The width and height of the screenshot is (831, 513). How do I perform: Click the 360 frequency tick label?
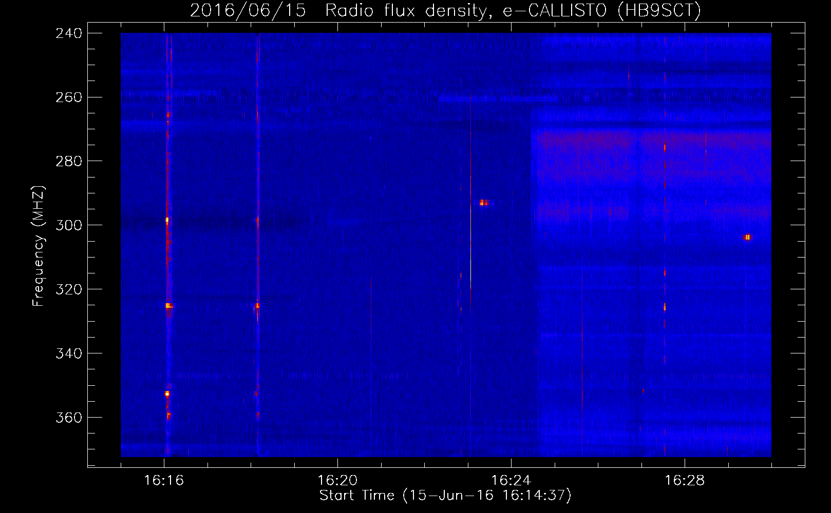tap(69, 418)
